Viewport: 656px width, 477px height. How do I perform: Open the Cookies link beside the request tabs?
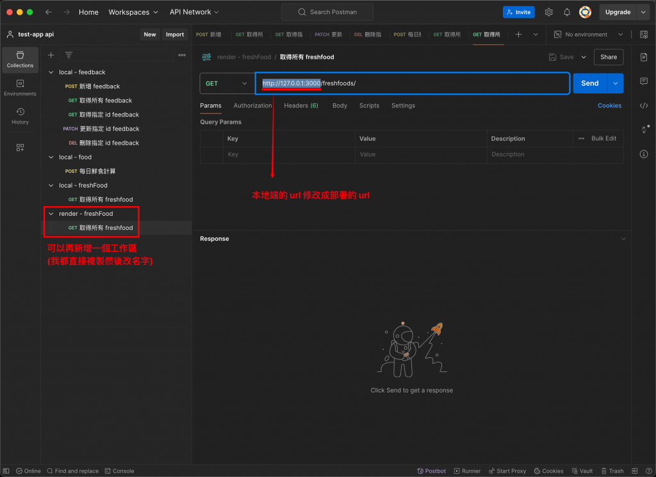609,106
